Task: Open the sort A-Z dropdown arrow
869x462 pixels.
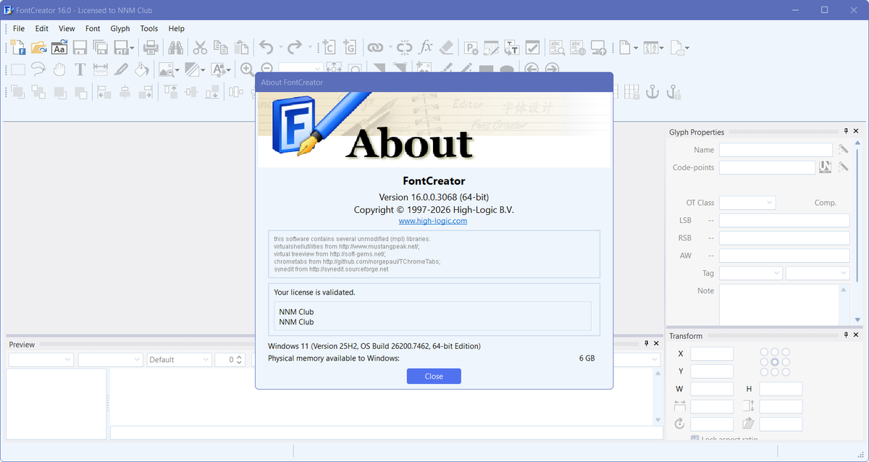Action: 661,48
